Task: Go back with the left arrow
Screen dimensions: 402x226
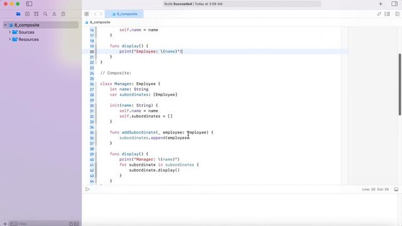Action: pos(95,14)
